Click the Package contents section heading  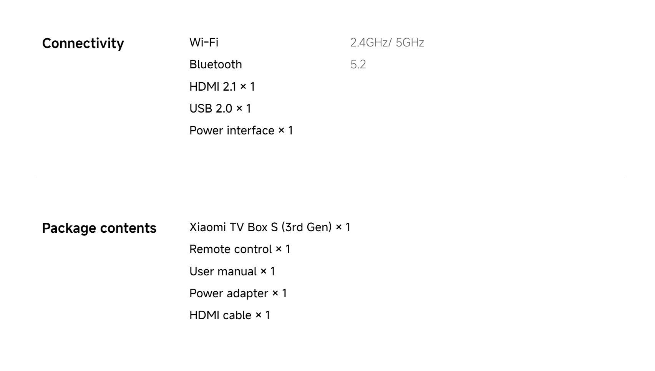[99, 228]
